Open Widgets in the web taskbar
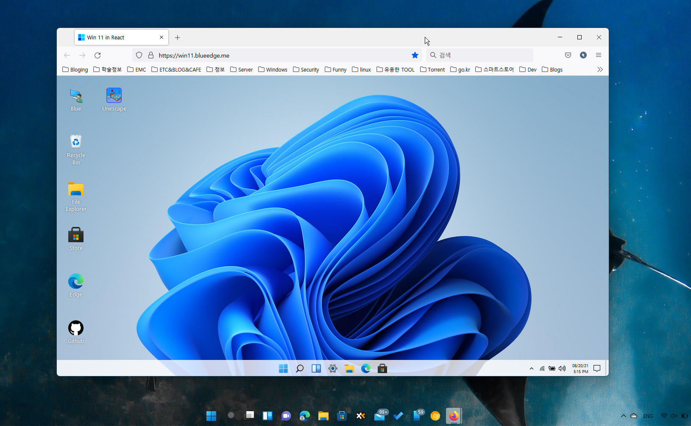The image size is (691, 426). (316, 368)
